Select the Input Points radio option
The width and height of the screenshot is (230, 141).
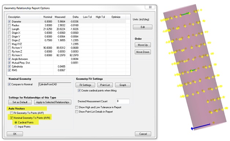click(x=16, y=127)
